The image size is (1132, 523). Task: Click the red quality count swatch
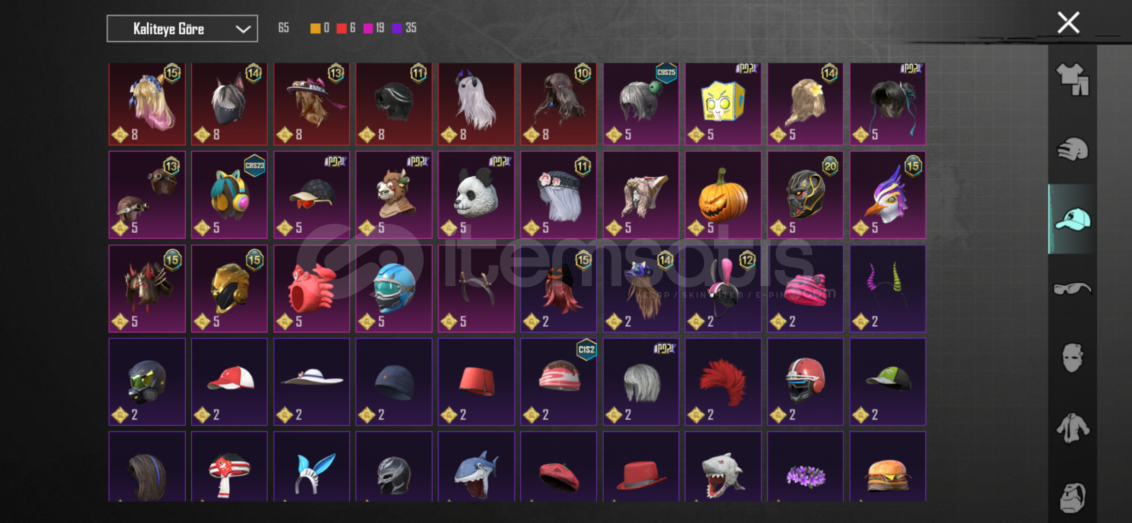point(341,28)
